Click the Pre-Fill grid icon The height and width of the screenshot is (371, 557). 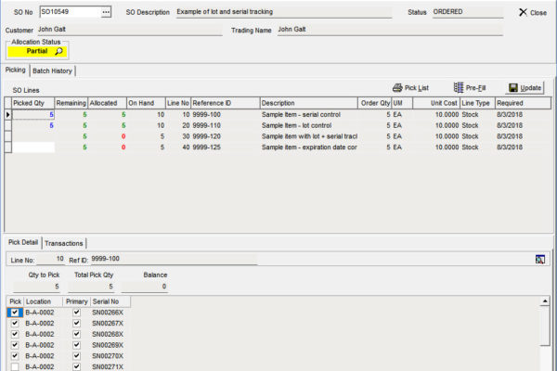point(459,87)
